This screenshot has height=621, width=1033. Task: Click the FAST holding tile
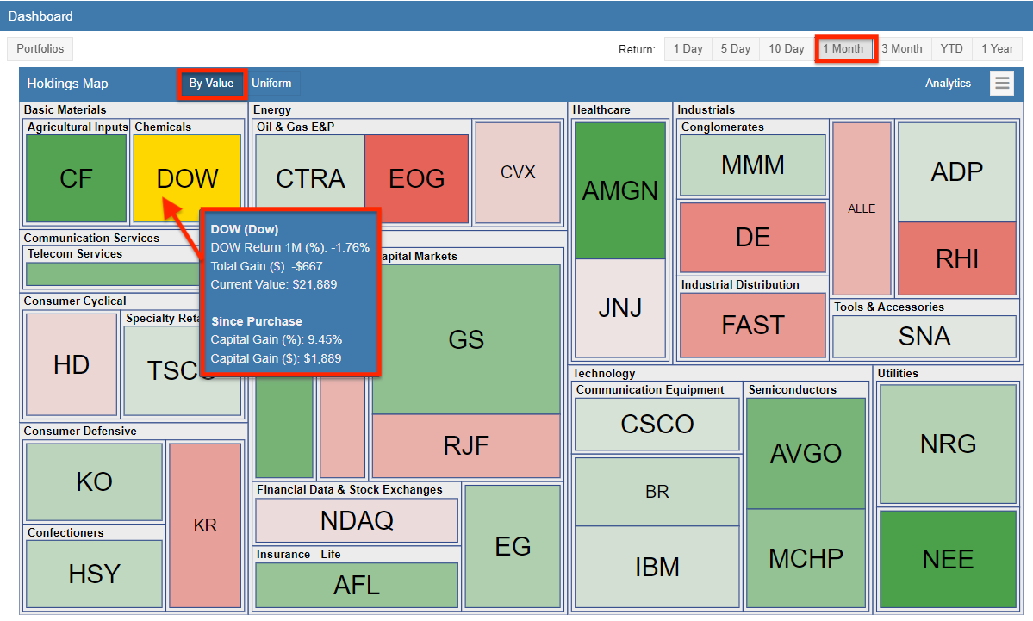pos(752,326)
